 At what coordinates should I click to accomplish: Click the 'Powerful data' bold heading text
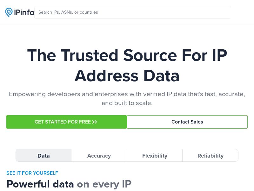[x=40, y=184]
